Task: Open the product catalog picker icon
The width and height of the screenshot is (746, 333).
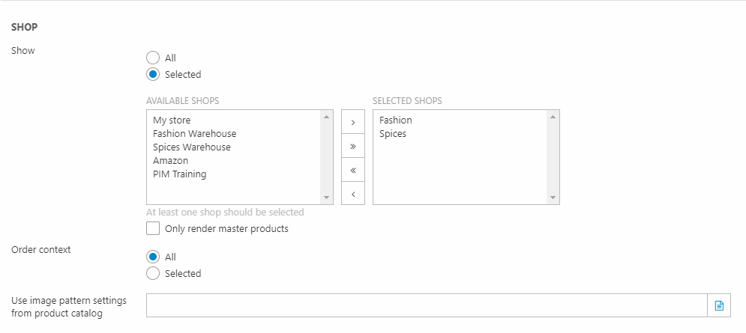Action: [719, 305]
